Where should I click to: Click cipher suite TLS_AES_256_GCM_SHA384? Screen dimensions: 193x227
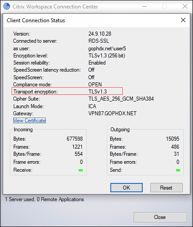pos(121,99)
